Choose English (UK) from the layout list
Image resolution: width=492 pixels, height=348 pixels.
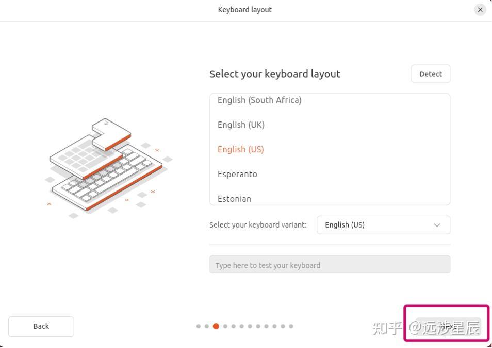241,125
